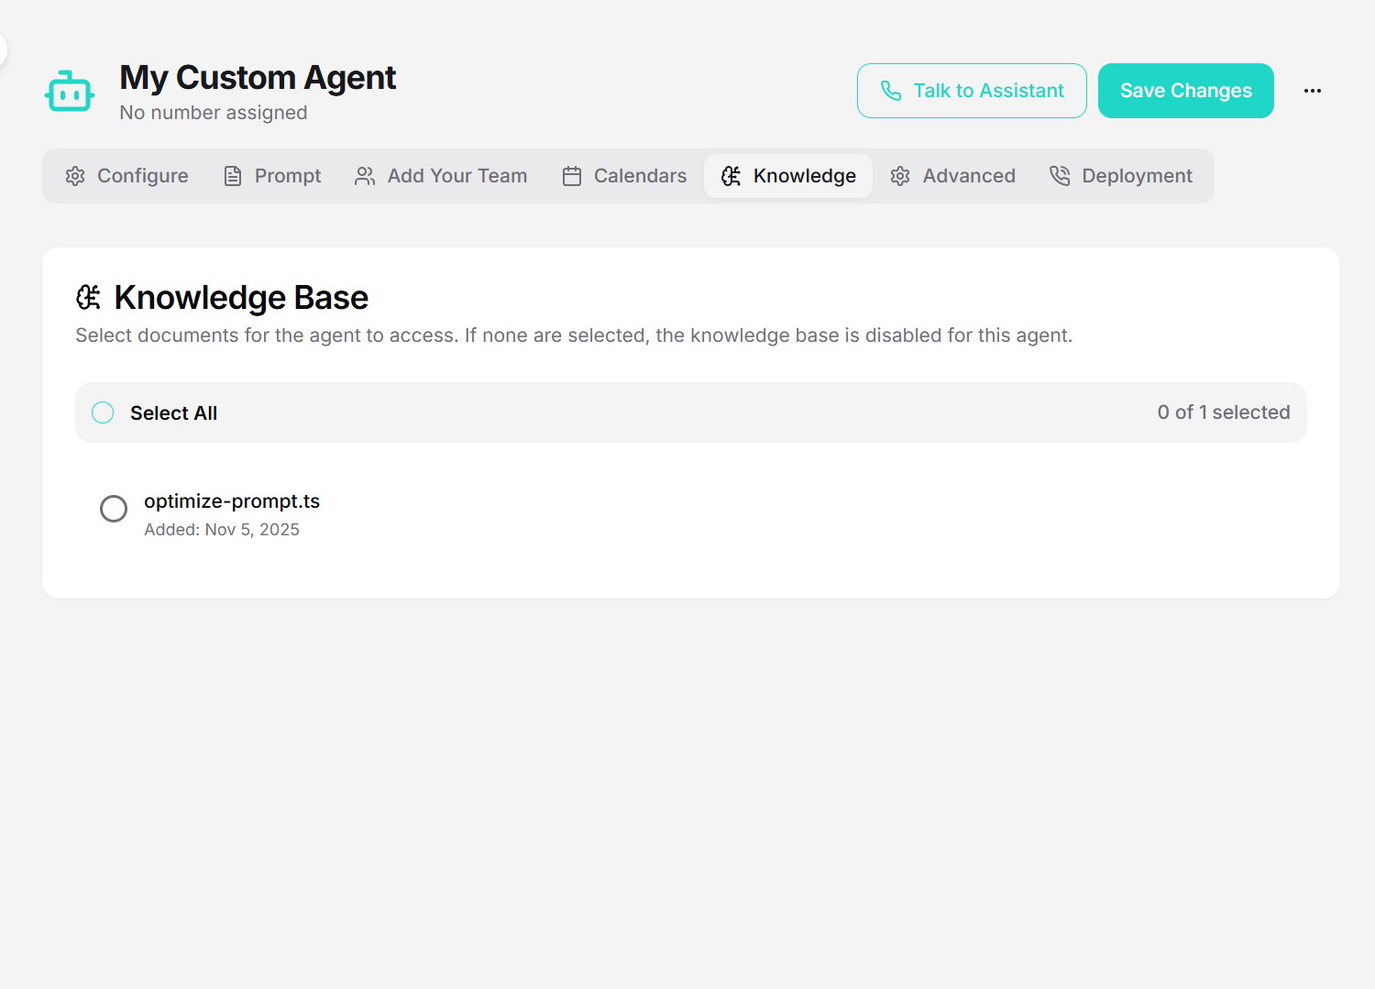Click the document icon on the Prompt tab
Image resolution: width=1375 pixels, height=989 pixels.
pyautogui.click(x=232, y=175)
